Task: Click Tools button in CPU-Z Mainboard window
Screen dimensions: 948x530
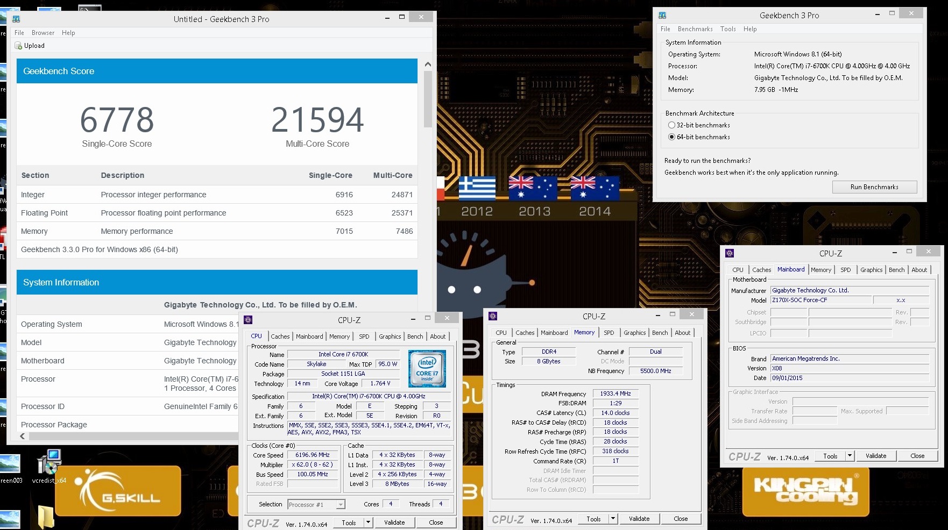Action: (x=830, y=455)
